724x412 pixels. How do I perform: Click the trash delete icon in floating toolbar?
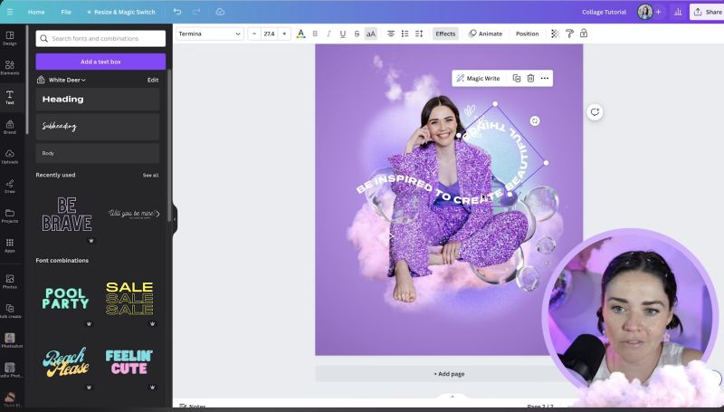530,79
